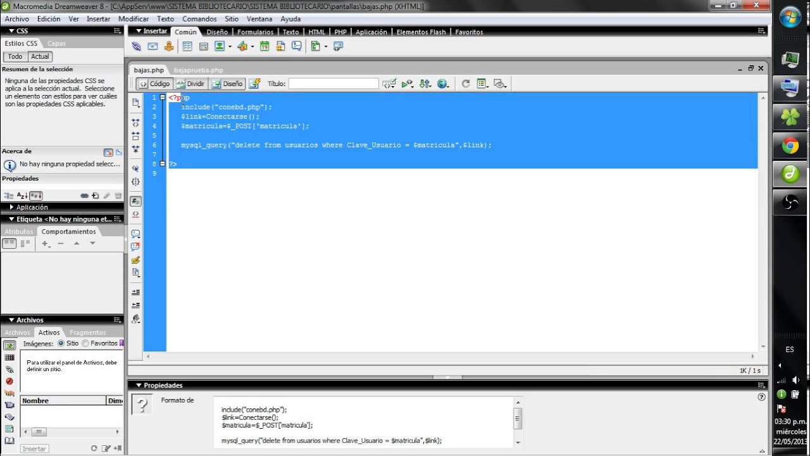Collapse the Archivos panel group
Screen dimensions: 810x456
point(11,320)
